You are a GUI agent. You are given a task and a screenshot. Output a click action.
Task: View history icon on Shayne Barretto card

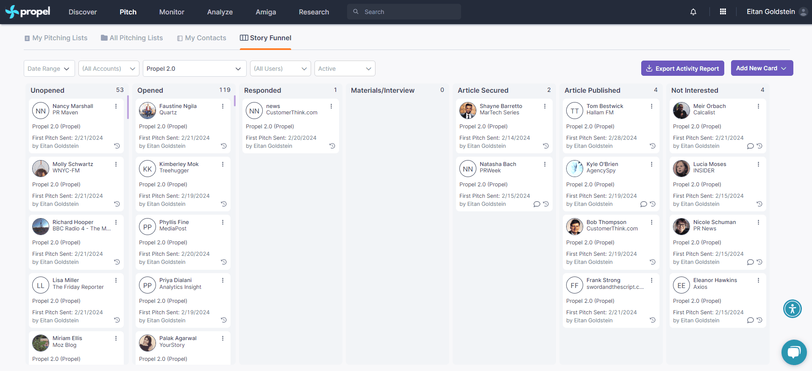tap(546, 146)
